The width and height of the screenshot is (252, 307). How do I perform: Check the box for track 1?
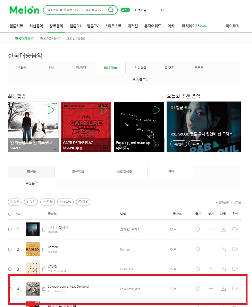point(10,229)
